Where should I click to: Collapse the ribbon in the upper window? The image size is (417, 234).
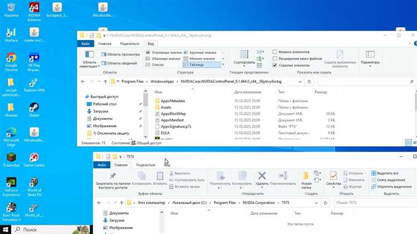click(x=410, y=43)
